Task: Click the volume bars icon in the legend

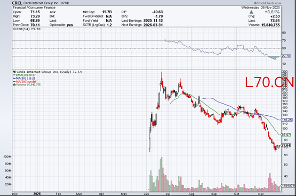Action: coord(14,85)
